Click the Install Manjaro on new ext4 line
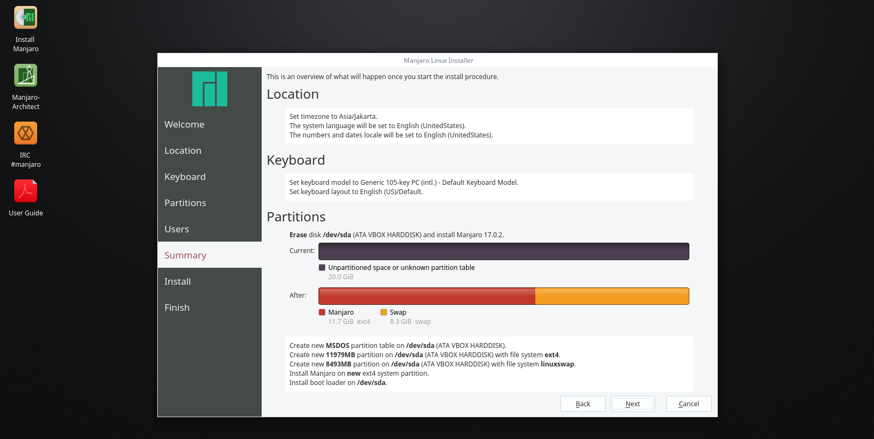 [x=359, y=374]
